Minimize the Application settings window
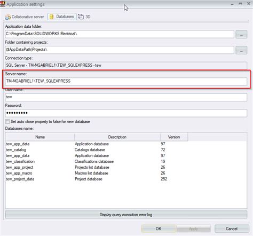The width and height of the screenshot is (253, 236). point(232,4)
